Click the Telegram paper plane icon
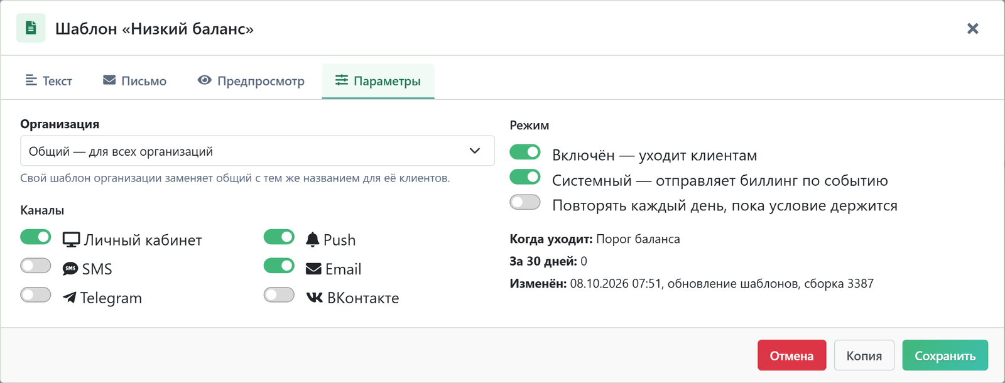1005x383 pixels. click(69, 297)
